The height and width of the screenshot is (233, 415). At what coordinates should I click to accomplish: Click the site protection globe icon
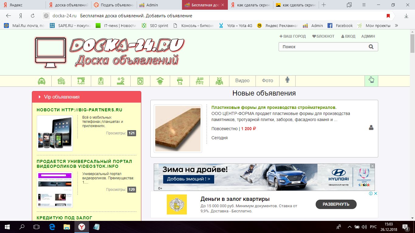[46, 16]
